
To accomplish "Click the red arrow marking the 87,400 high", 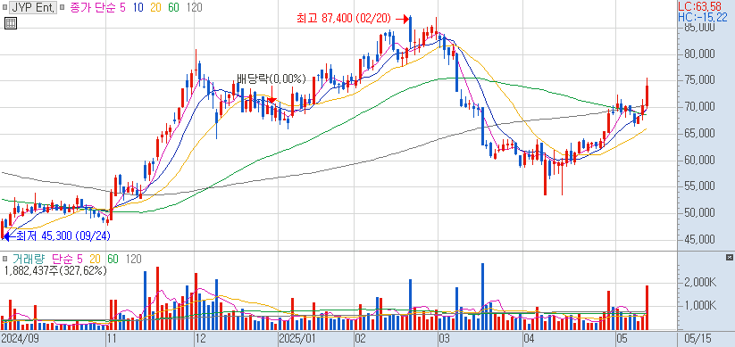I will (402, 20).
